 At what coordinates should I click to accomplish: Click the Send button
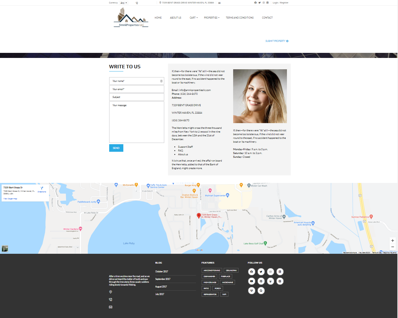tap(116, 148)
